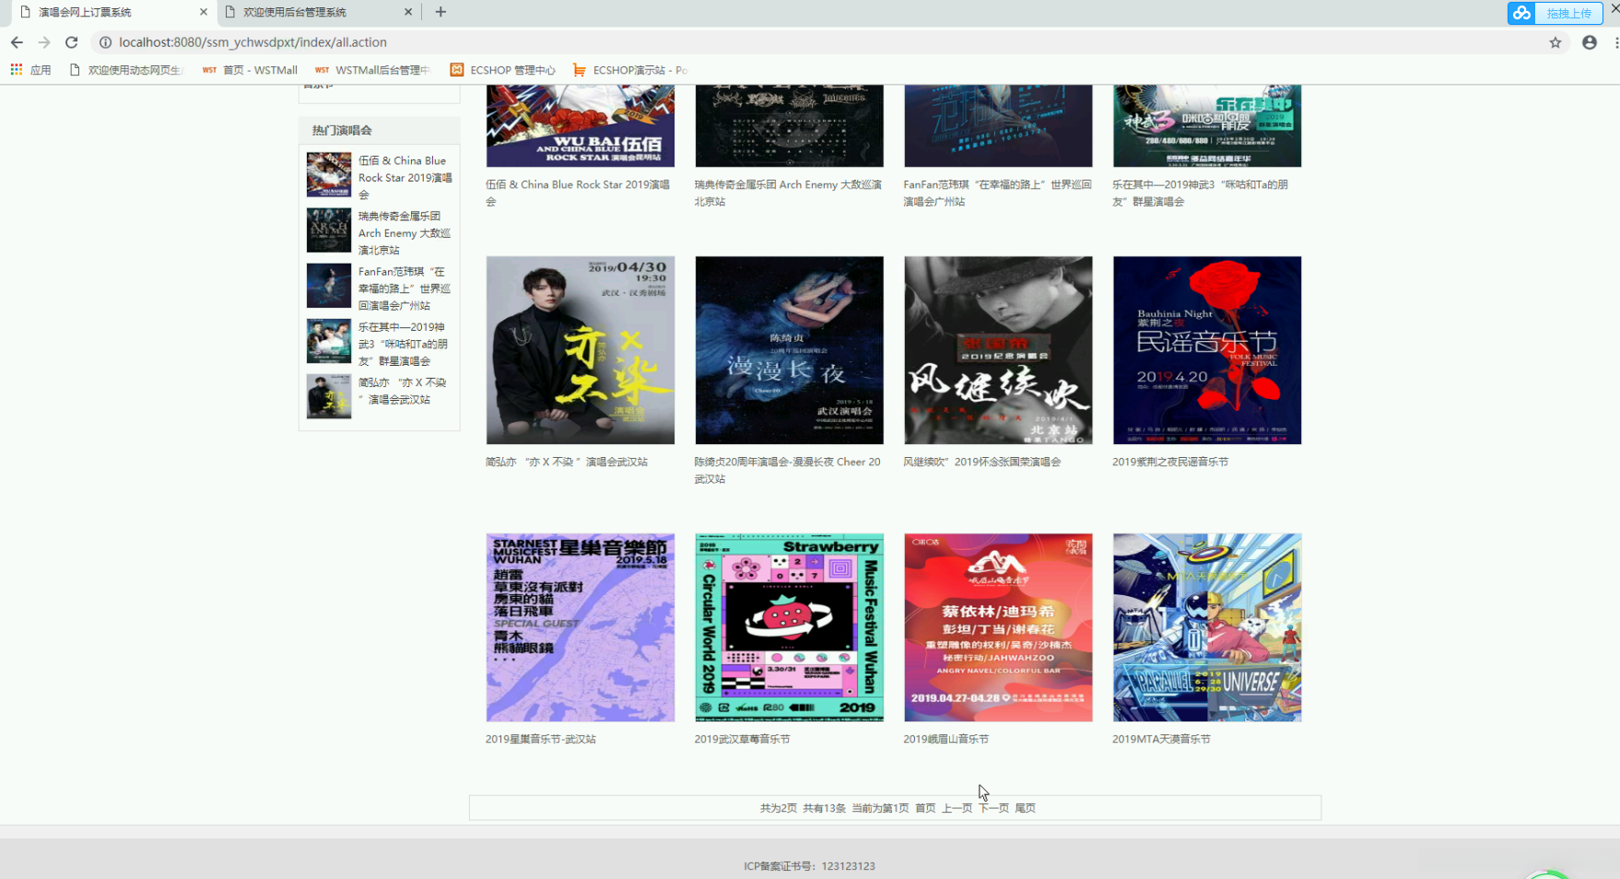Image resolution: width=1620 pixels, height=879 pixels.
Task: Jump to 尾页 last page
Action: tap(1025, 808)
